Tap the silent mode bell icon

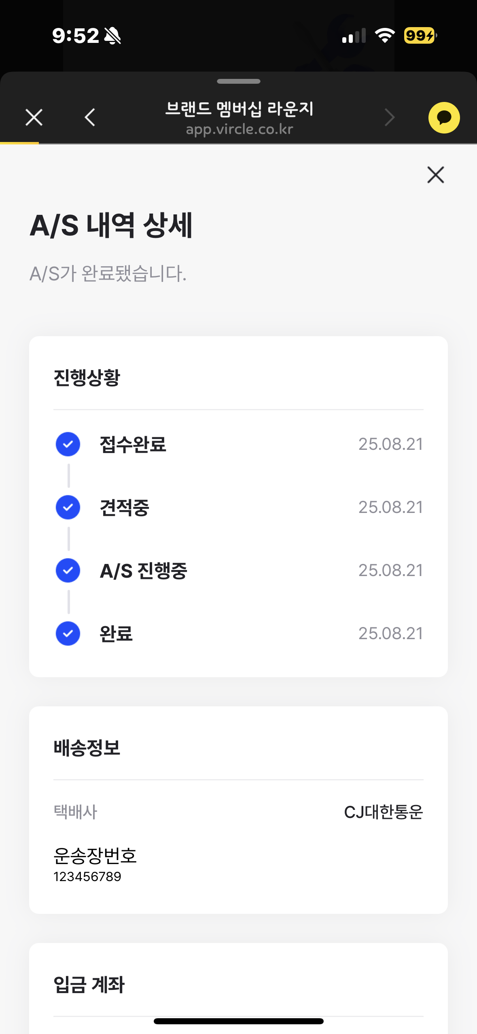(x=112, y=36)
